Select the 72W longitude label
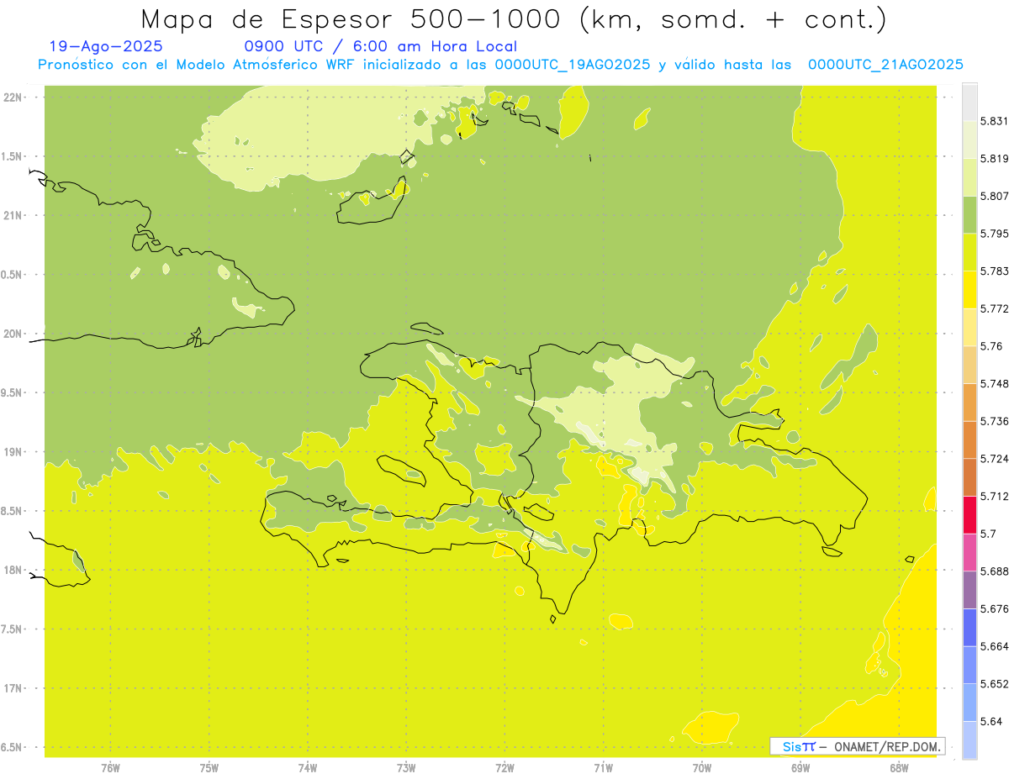 [x=504, y=768]
